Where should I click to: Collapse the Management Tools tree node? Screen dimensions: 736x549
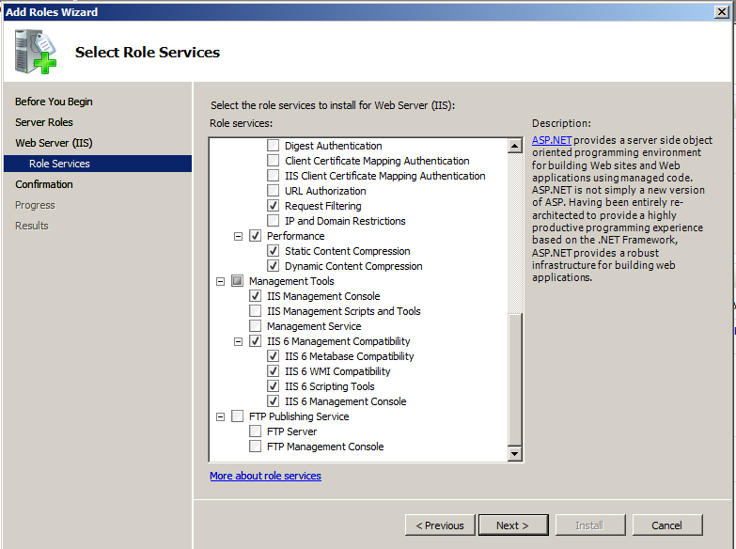220,281
